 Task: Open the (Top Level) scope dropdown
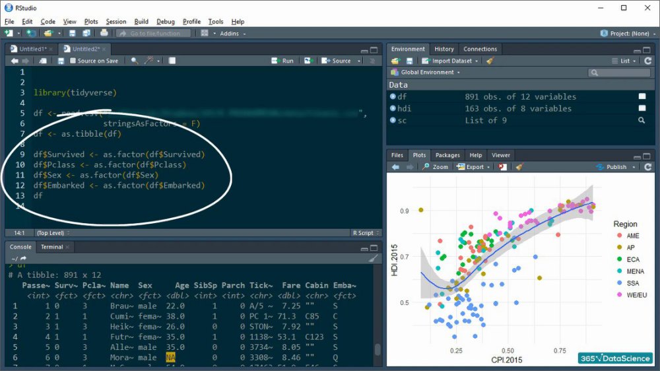[x=53, y=233]
